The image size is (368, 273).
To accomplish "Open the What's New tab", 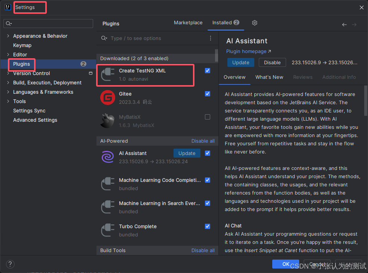I will tap(269, 77).
